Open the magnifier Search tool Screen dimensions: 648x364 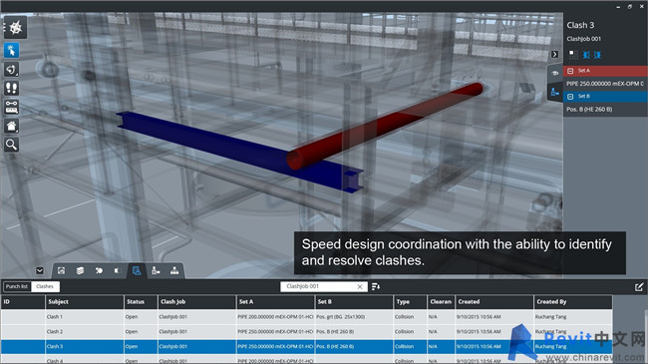[12, 145]
